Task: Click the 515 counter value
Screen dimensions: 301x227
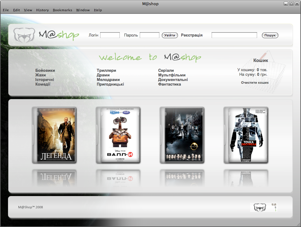Action: click(274, 205)
